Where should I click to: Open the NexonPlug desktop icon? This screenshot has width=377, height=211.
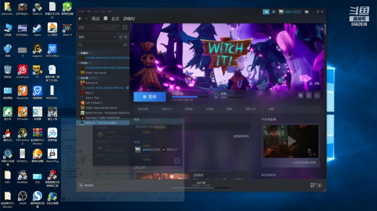(52, 156)
